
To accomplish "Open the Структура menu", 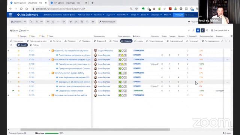I will (156, 15).
